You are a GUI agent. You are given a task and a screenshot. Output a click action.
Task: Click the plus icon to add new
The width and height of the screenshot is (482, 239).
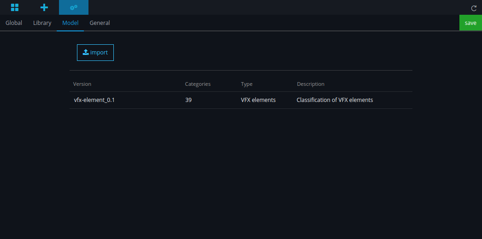click(44, 7)
